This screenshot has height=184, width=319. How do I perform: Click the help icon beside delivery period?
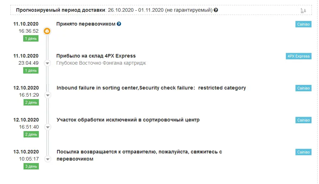[x=216, y=10]
